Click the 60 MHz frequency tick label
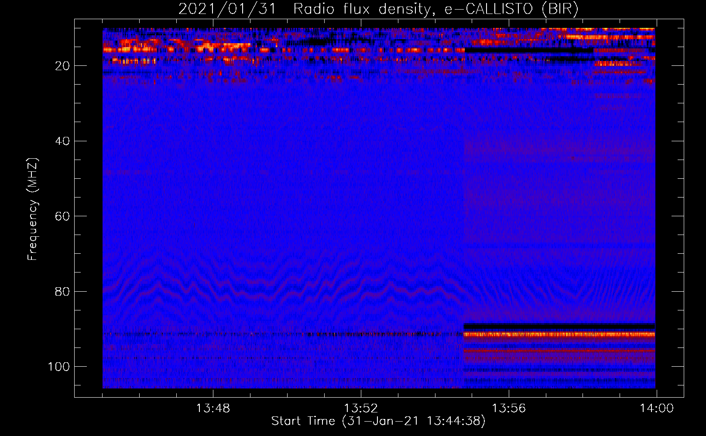 pos(63,216)
